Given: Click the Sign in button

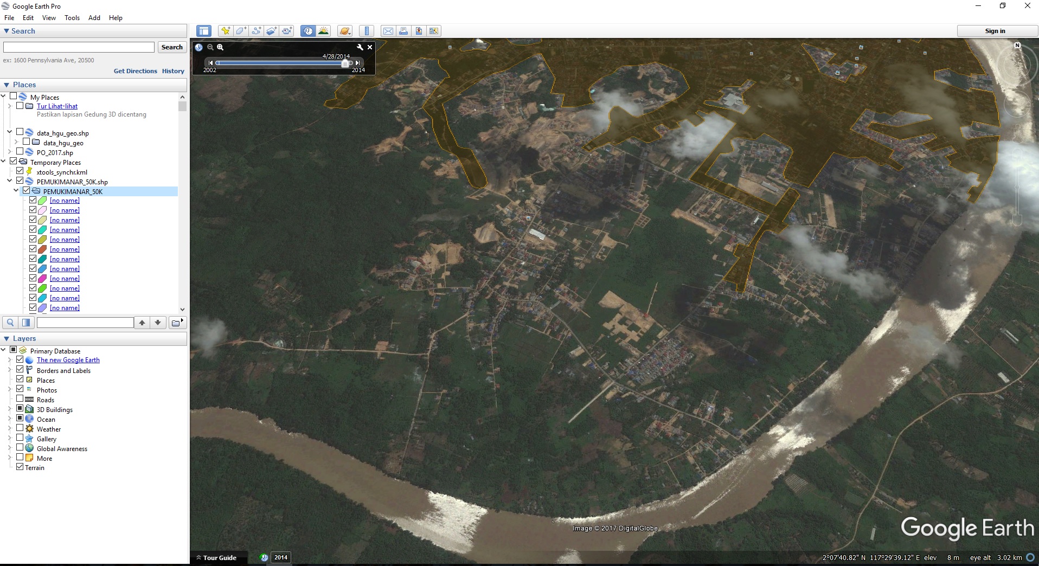Looking at the screenshot, I should 995,31.
